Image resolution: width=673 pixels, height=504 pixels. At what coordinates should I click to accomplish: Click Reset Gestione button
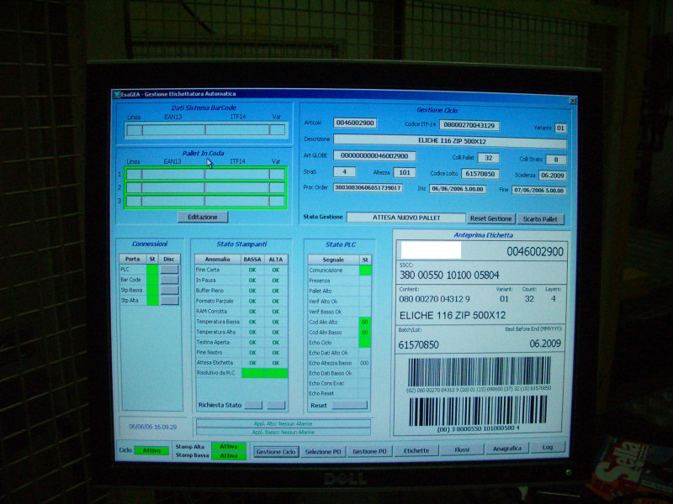[490, 218]
